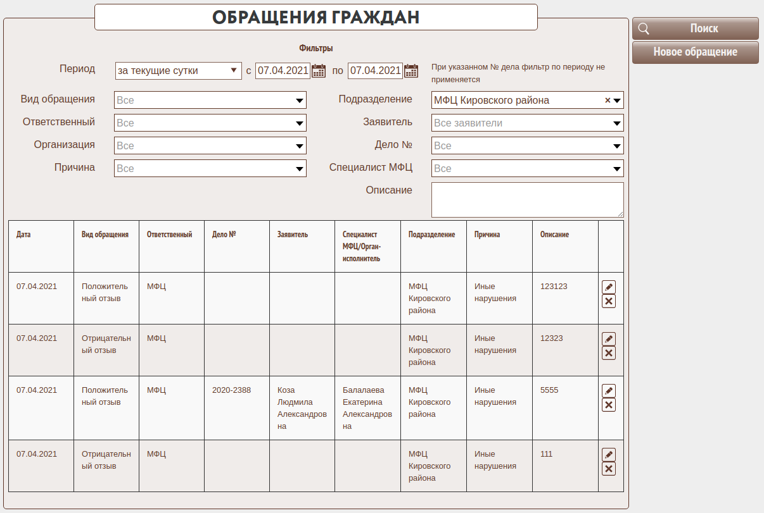Delete the appeal with description 111

(608, 469)
